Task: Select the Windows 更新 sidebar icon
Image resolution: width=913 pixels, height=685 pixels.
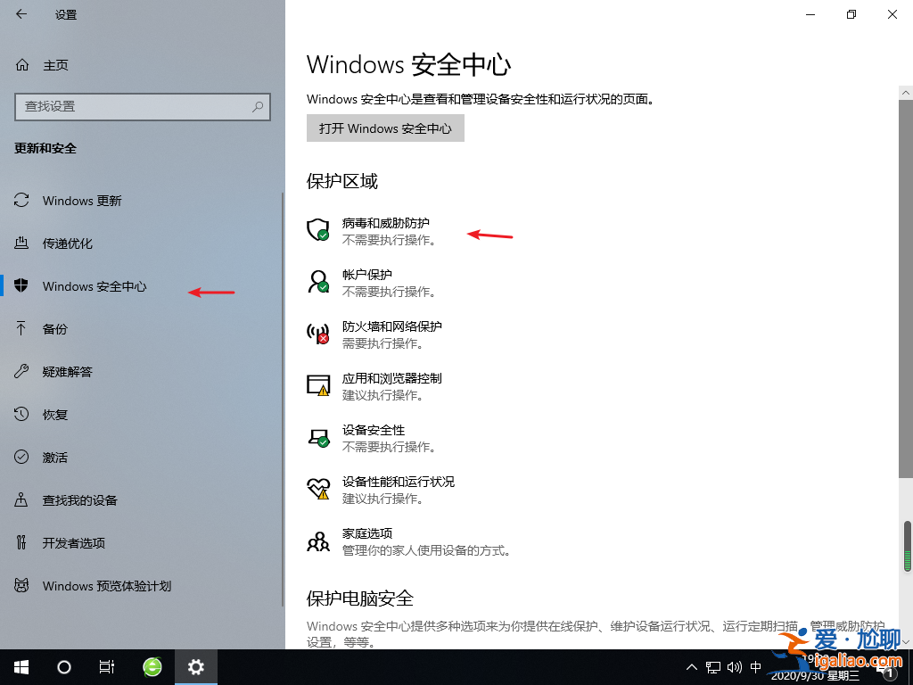Action: point(20,200)
